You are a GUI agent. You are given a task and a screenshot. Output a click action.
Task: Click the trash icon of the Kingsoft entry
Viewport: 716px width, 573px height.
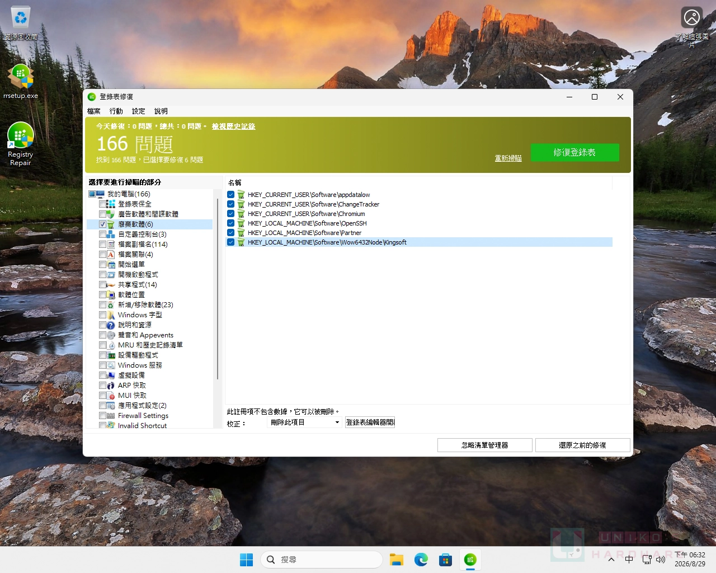pyautogui.click(x=241, y=242)
